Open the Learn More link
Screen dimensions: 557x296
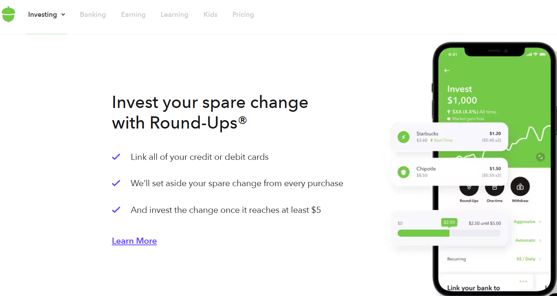(134, 241)
